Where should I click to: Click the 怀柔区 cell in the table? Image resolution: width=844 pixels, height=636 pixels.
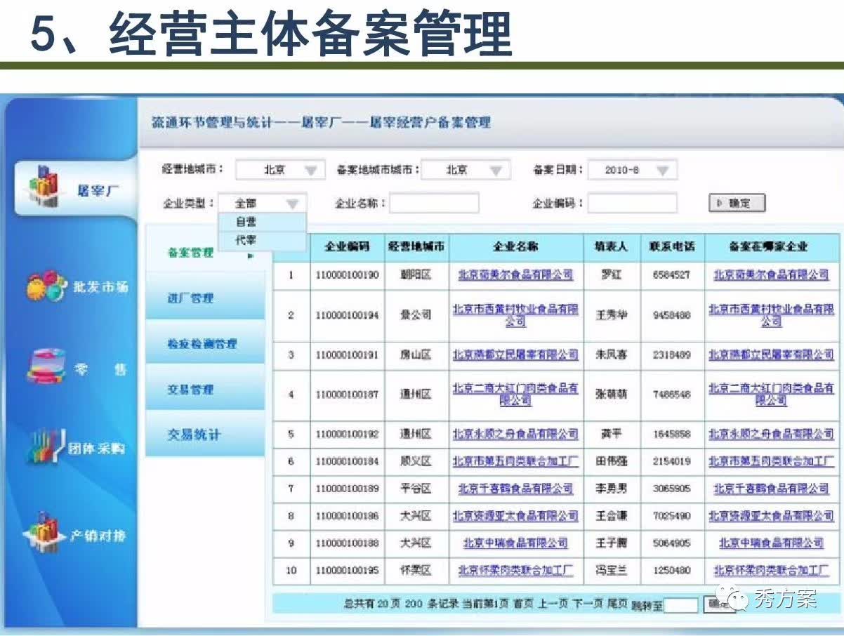pyautogui.click(x=416, y=571)
